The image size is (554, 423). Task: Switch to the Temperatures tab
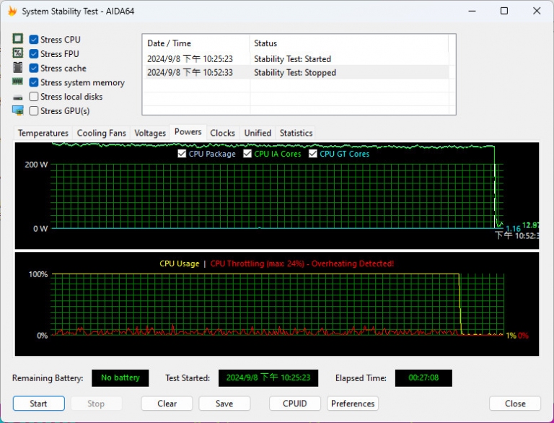[43, 133]
